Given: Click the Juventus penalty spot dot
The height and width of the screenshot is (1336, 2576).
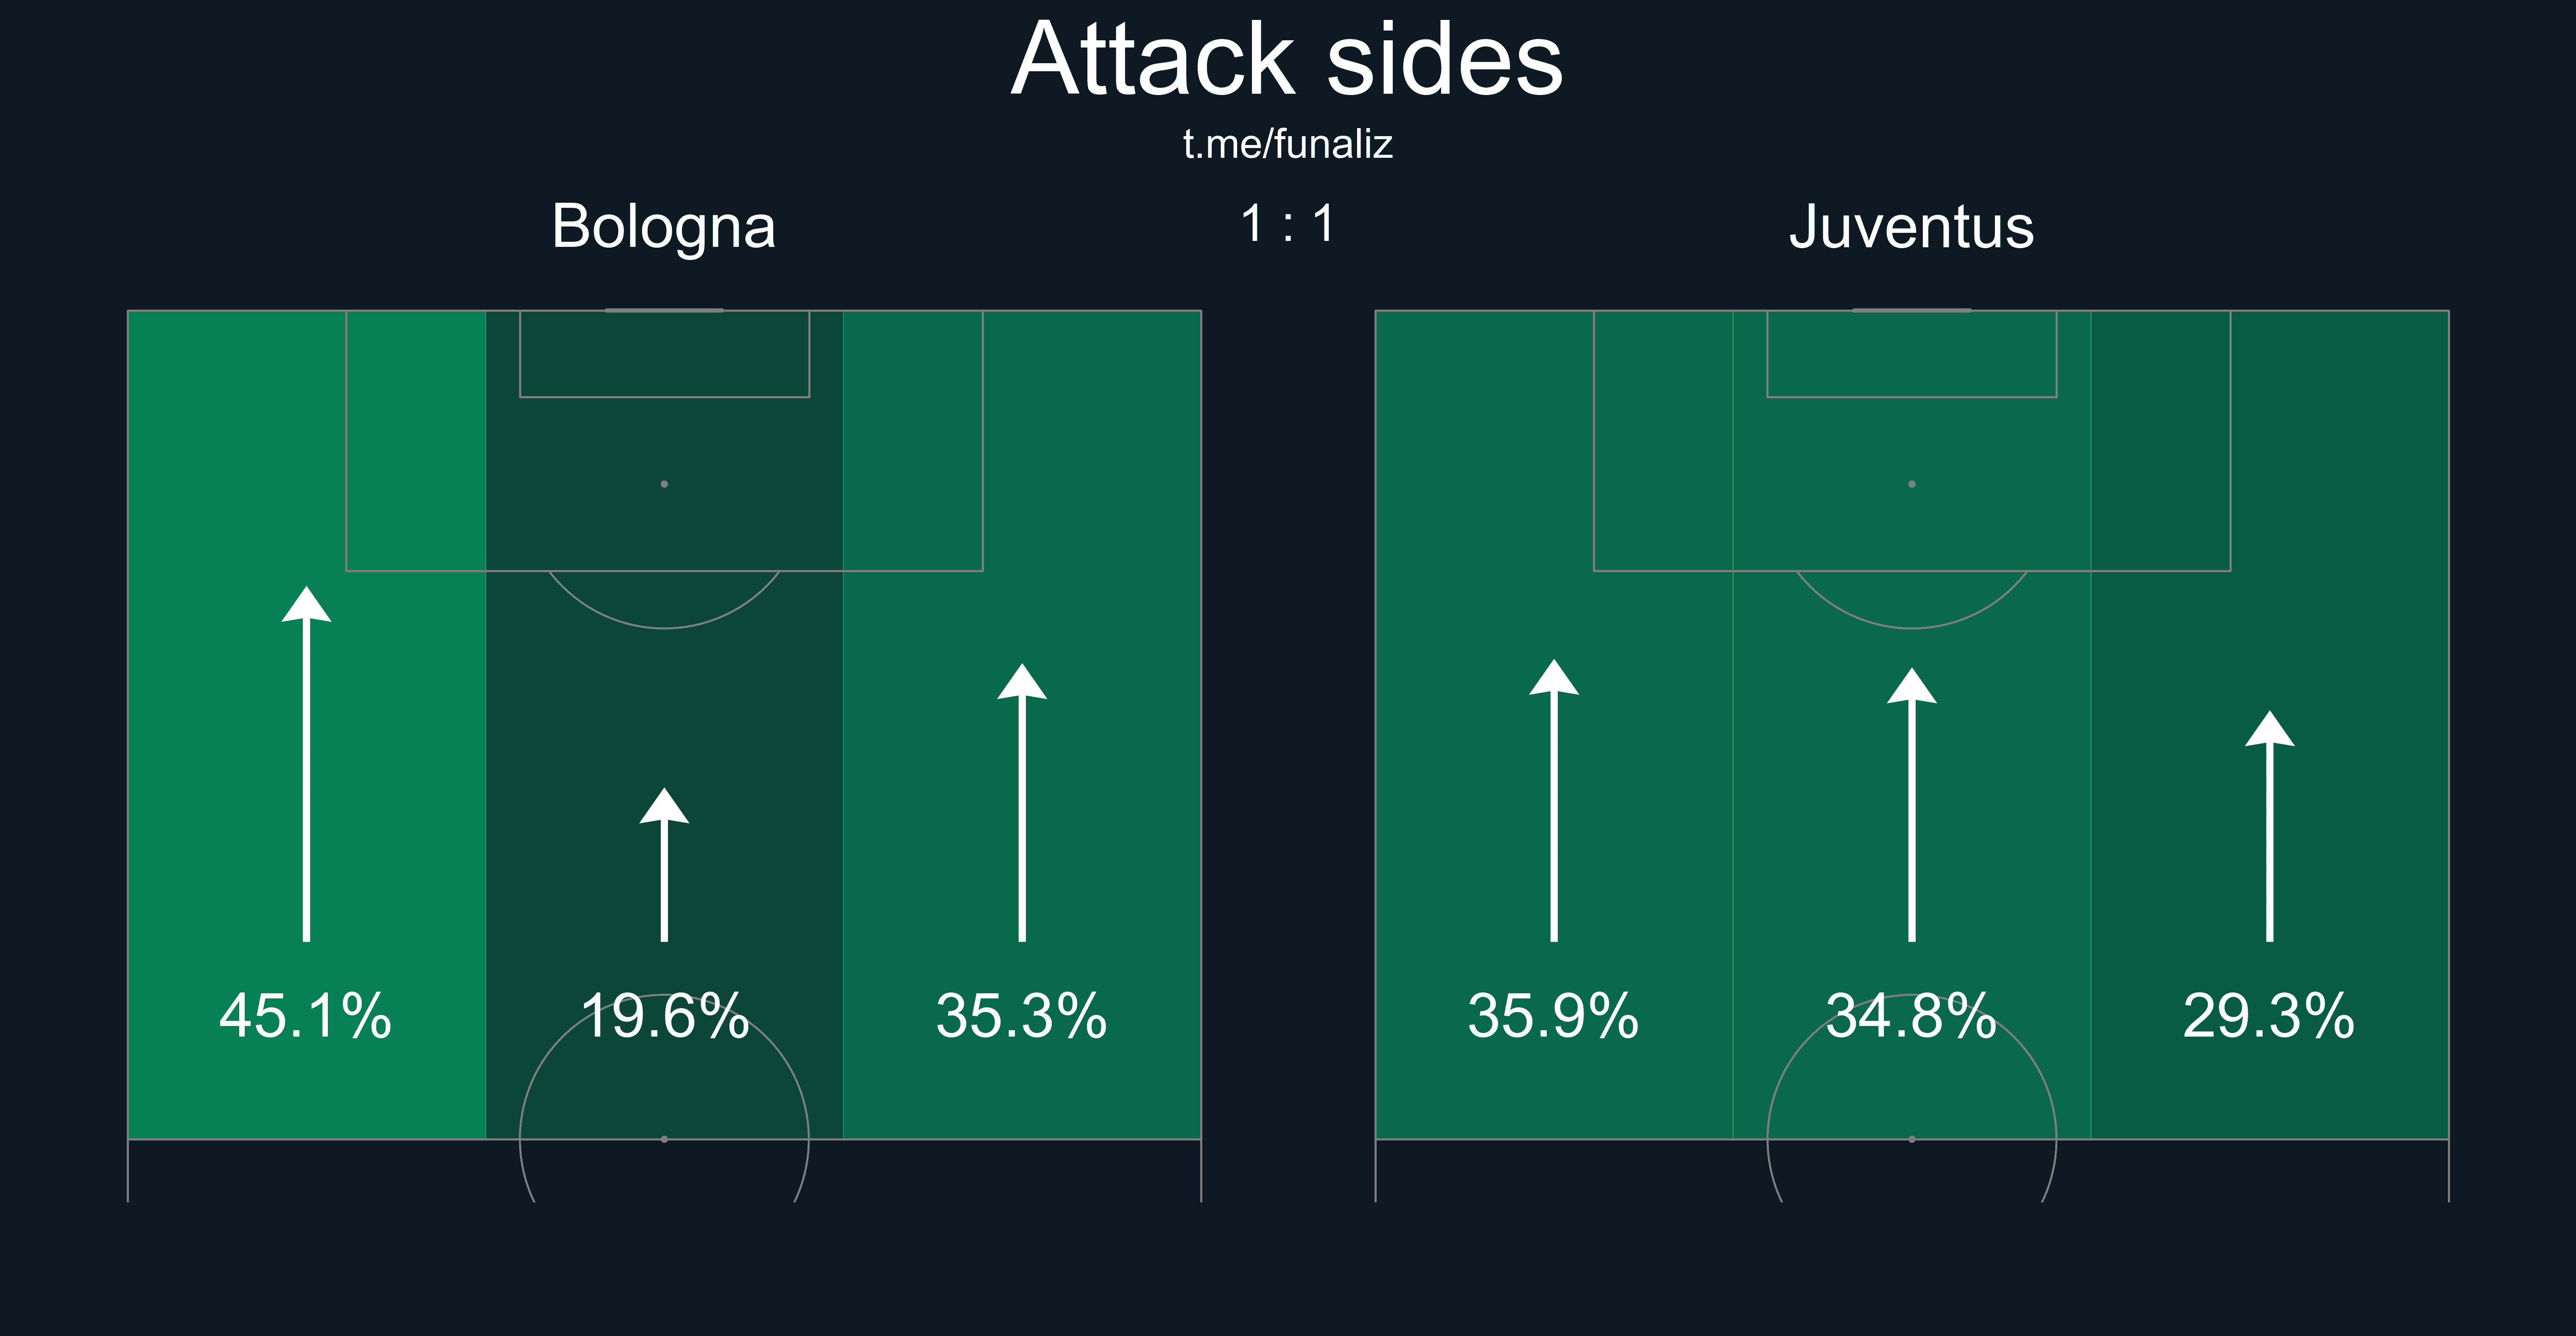Looking at the screenshot, I should point(1912,484).
